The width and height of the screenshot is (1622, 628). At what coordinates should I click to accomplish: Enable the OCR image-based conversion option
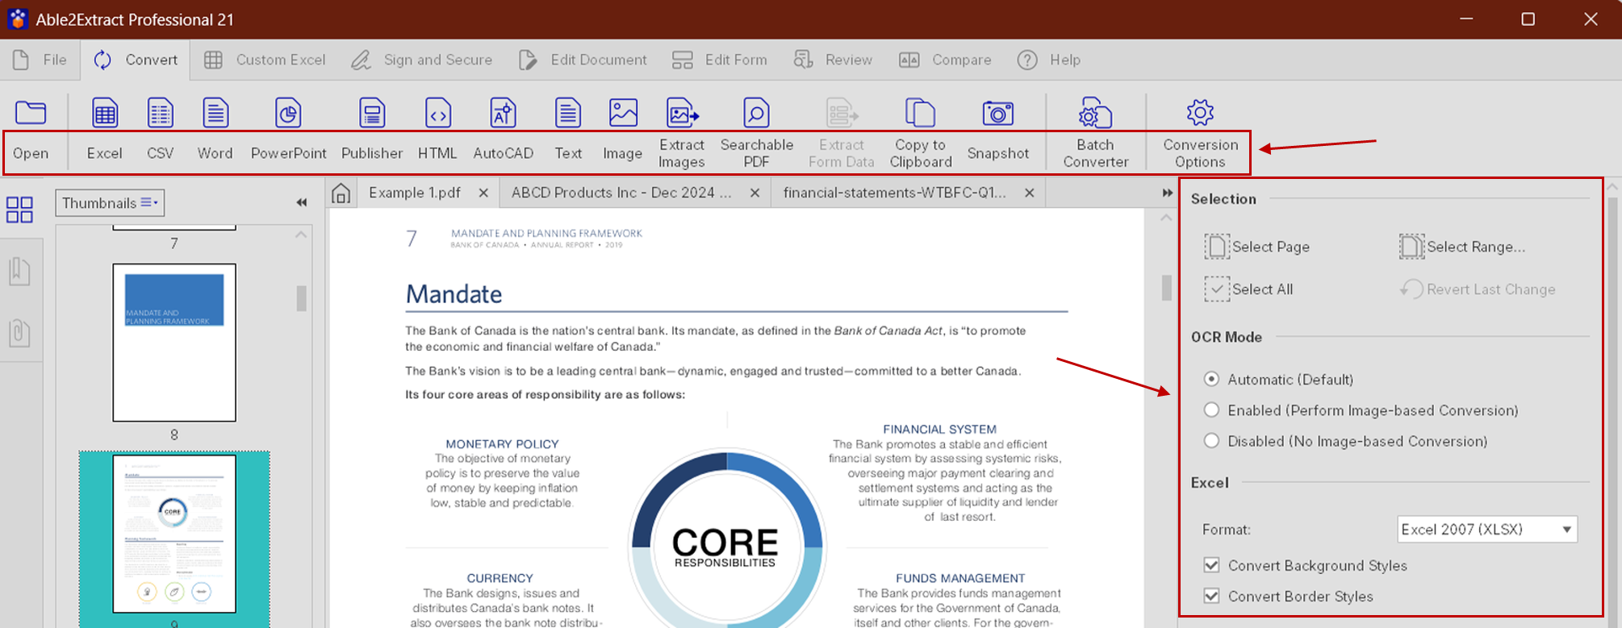click(x=1211, y=410)
